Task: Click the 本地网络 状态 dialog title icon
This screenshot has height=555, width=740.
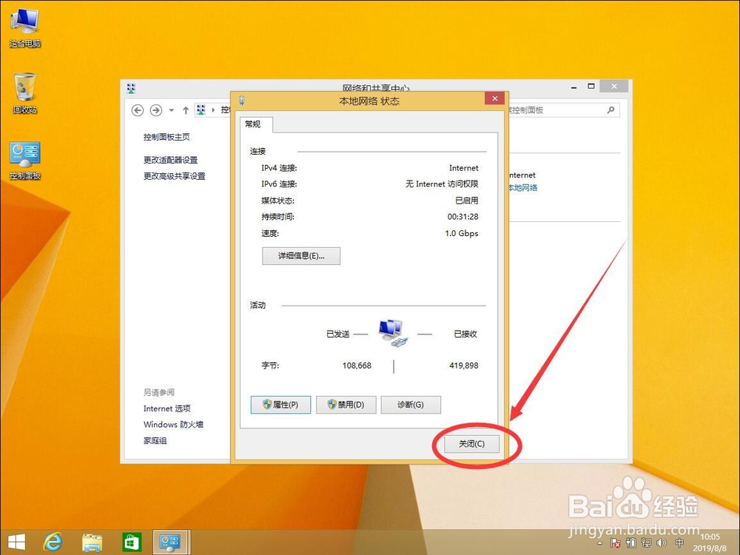Action: point(242,101)
